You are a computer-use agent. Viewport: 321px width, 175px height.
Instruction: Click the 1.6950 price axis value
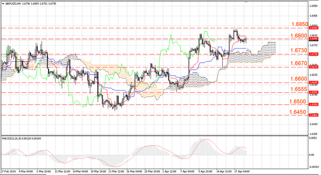[x=314, y=6]
